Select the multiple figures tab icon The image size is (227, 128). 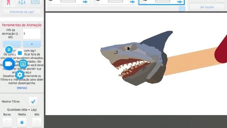pos(22,2)
